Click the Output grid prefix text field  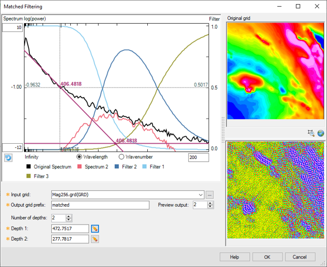click(100, 205)
